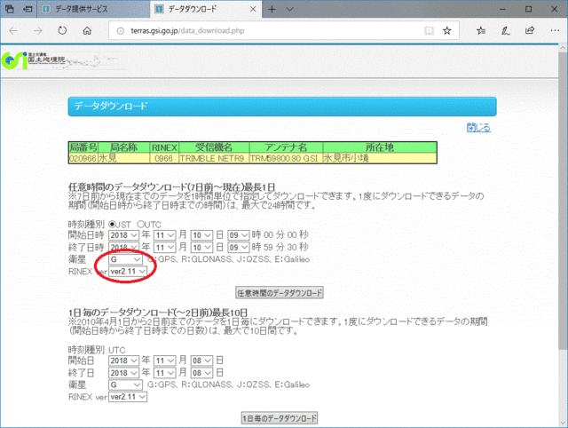Image resolution: width=568 pixels, height=428 pixels.
Task: Open the web notes pen icon
Action: [x=506, y=31]
